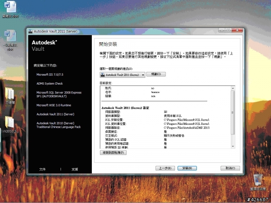Click the 開始安裝 page heading
Viewport: 271px width, 203px height.
(108, 44)
